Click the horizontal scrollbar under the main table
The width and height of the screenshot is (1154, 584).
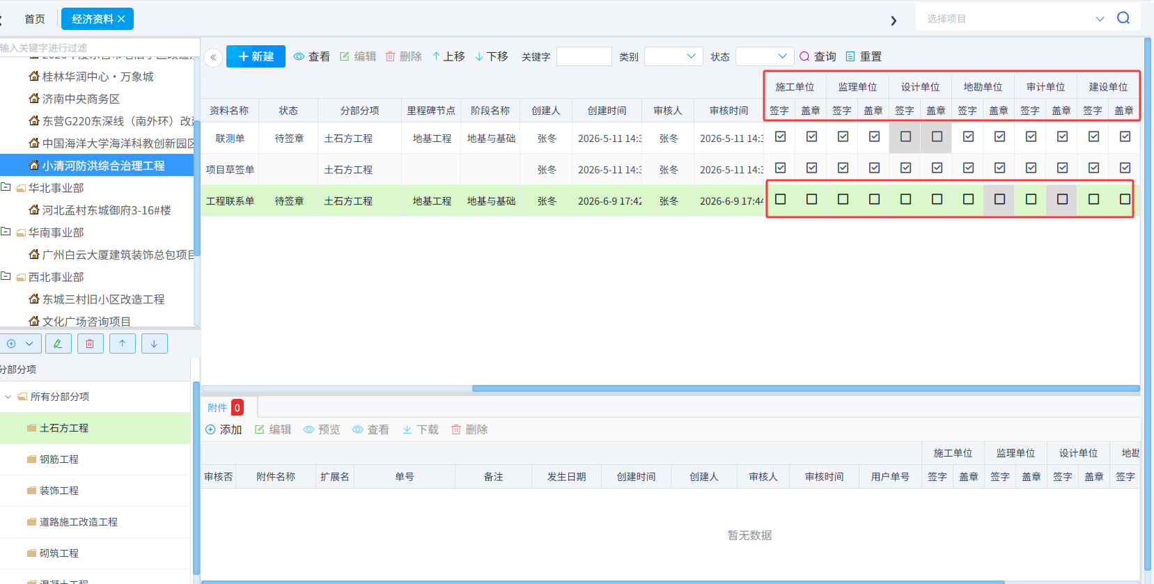click(x=806, y=388)
